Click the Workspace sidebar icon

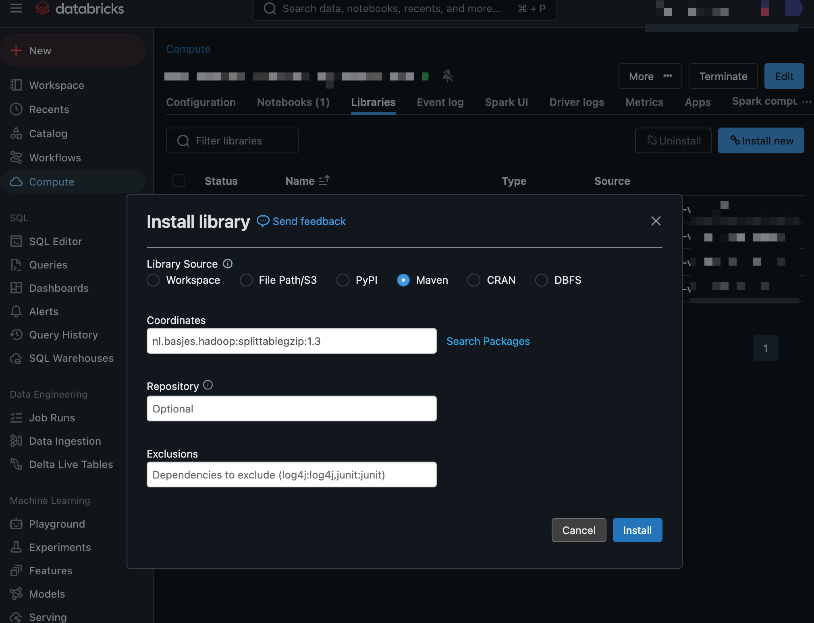[16, 85]
